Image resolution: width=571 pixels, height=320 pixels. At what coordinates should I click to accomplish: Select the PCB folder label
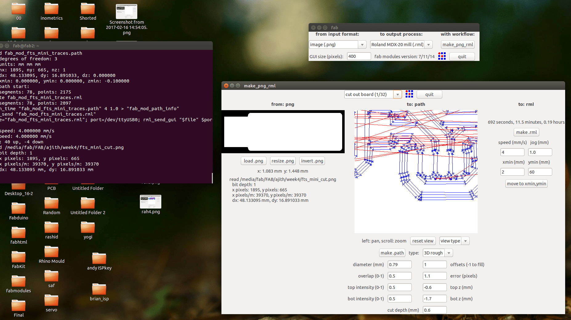click(x=51, y=188)
